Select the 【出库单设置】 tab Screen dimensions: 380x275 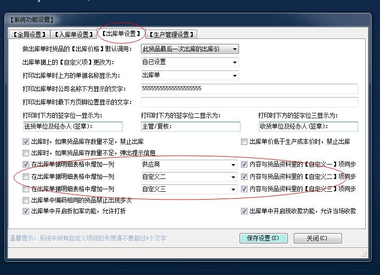pyautogui.click(x=121, y=34)
